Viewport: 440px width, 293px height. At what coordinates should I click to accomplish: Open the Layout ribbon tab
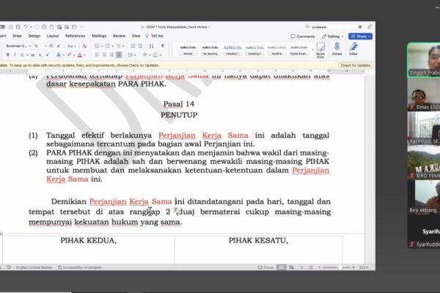[53, 36]
